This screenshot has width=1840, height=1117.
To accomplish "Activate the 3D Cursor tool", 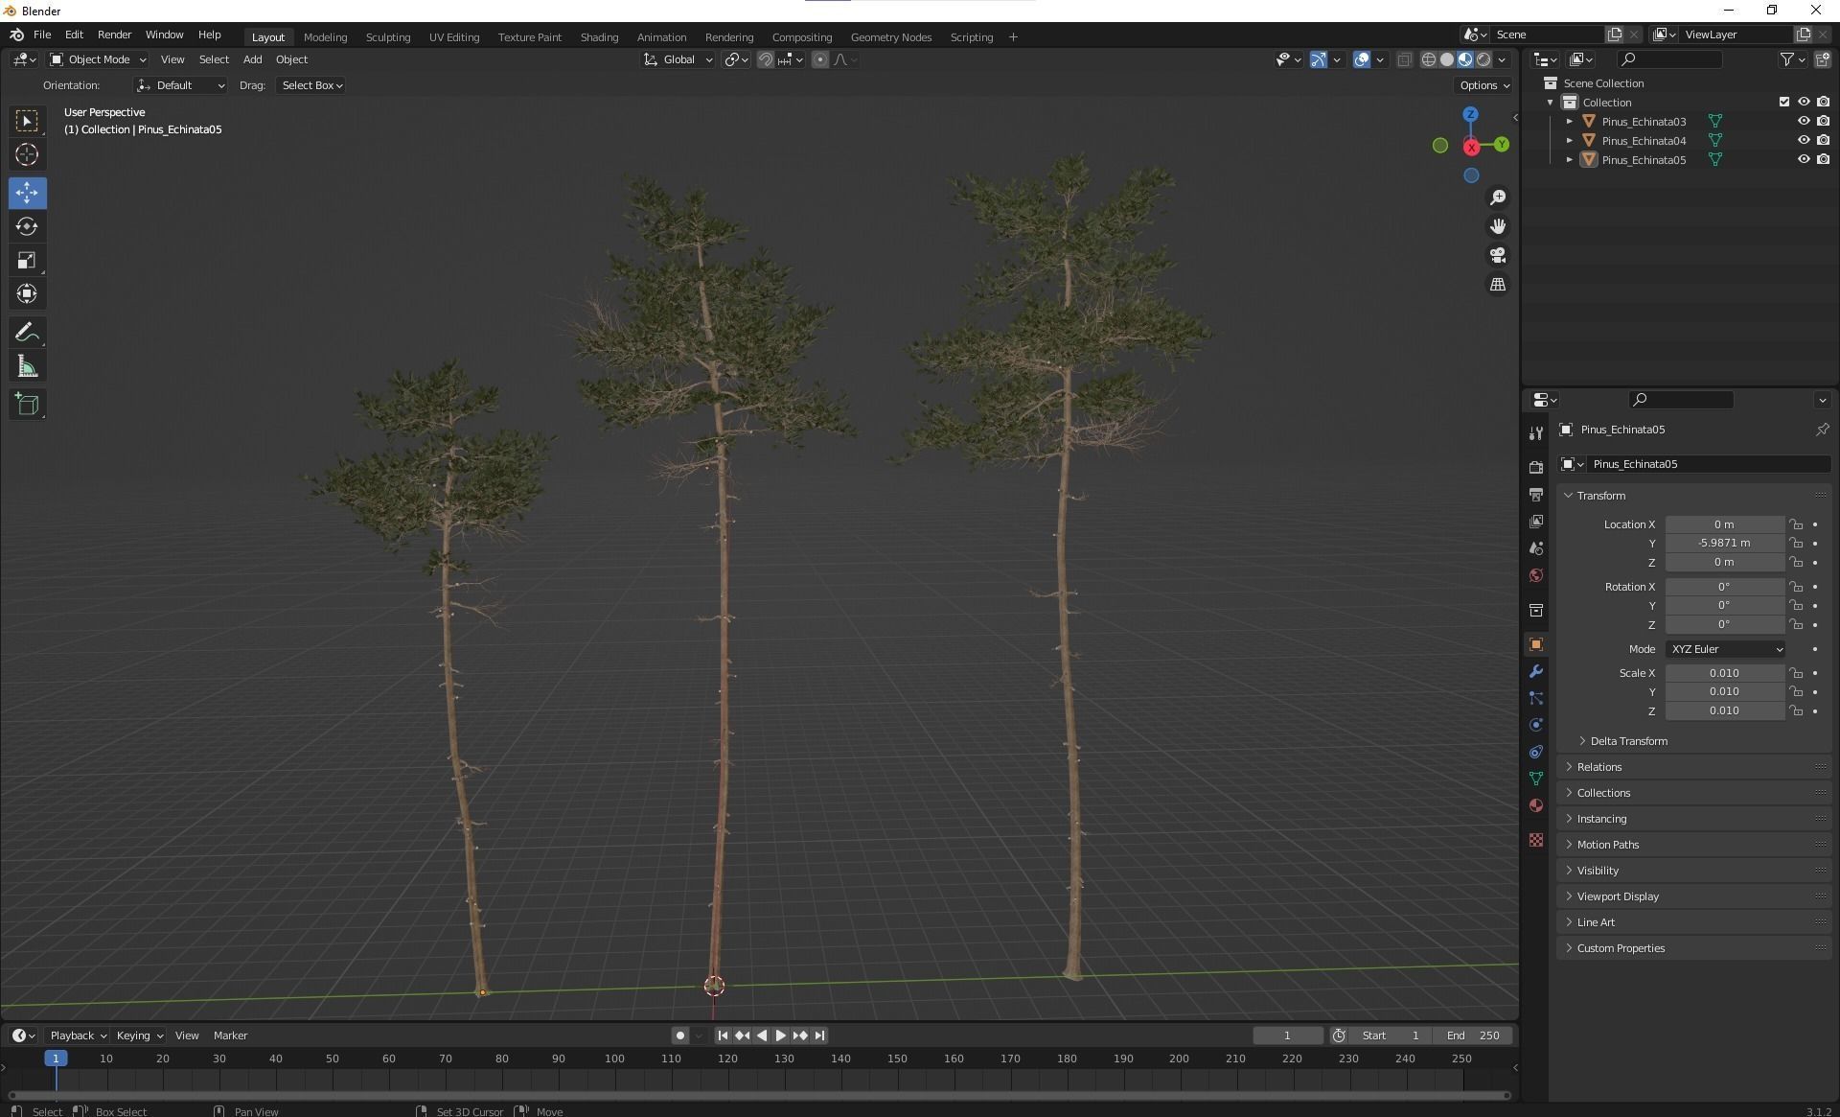I will click(27, 154).
